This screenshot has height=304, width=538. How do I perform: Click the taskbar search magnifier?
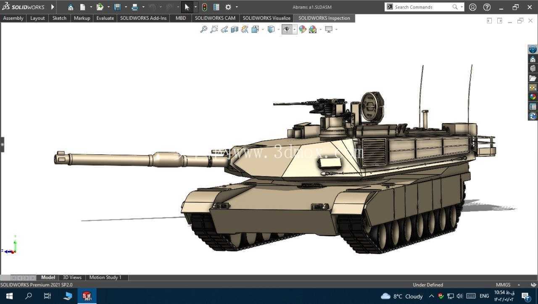coord(28,296)
